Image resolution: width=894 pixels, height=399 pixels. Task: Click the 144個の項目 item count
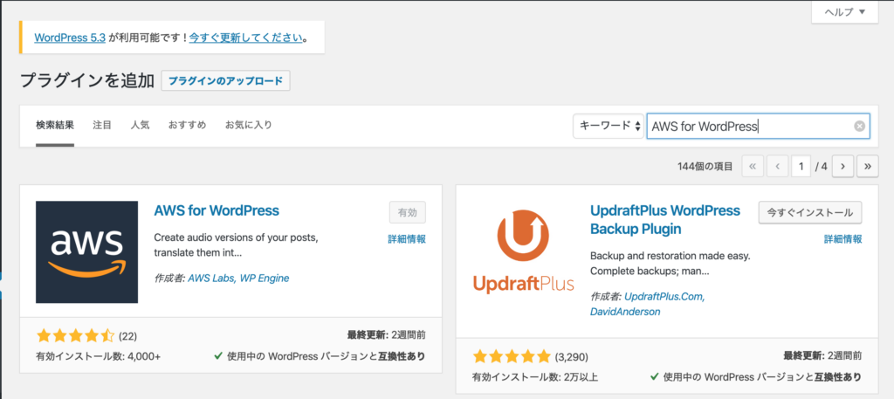705,167
